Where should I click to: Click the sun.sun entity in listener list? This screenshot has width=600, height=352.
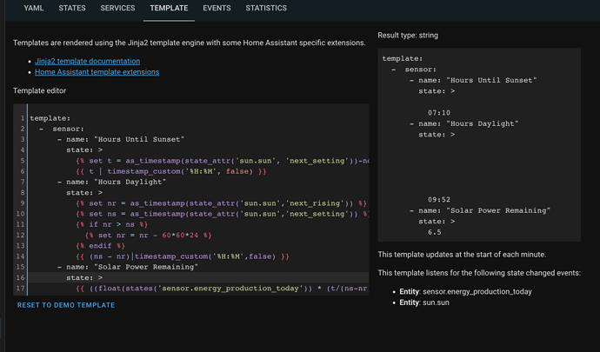point(424,302)
